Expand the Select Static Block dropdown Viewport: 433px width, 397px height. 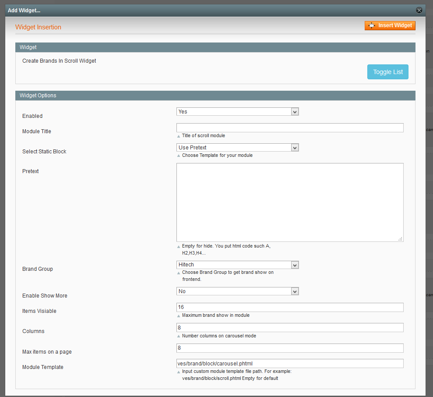(237, 148)
